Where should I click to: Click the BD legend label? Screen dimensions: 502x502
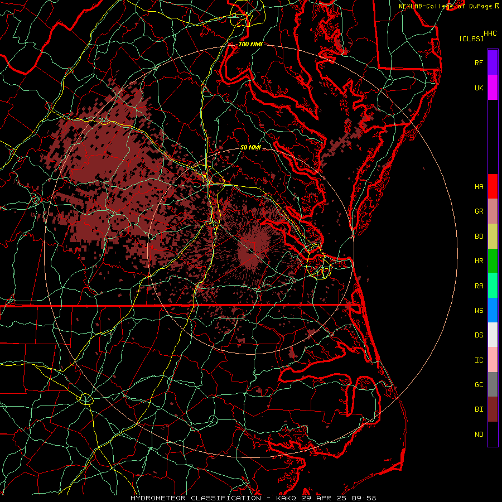point(479,236)
